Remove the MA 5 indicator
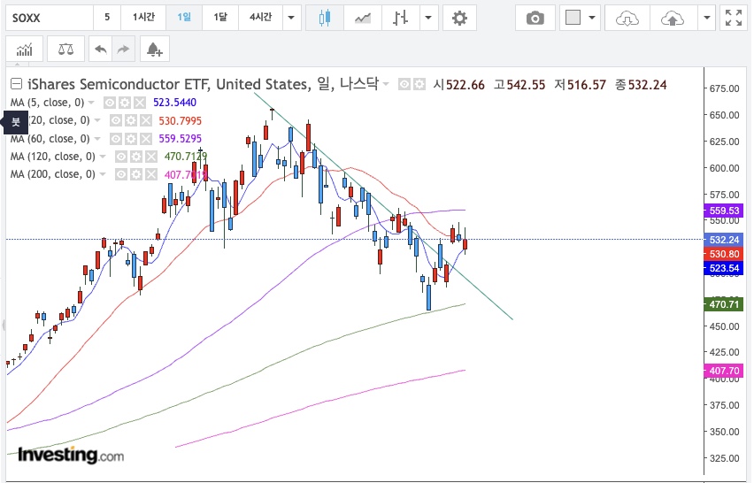This screenshot has width=754, height=483. 140,103
